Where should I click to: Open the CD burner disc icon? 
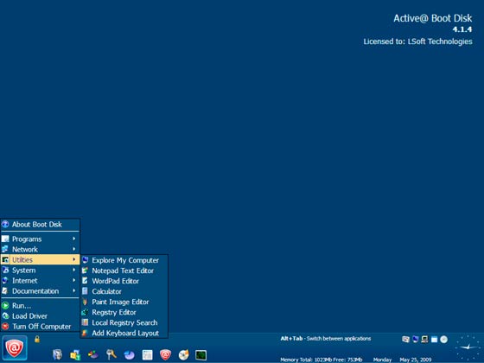[x=183, y=355]
